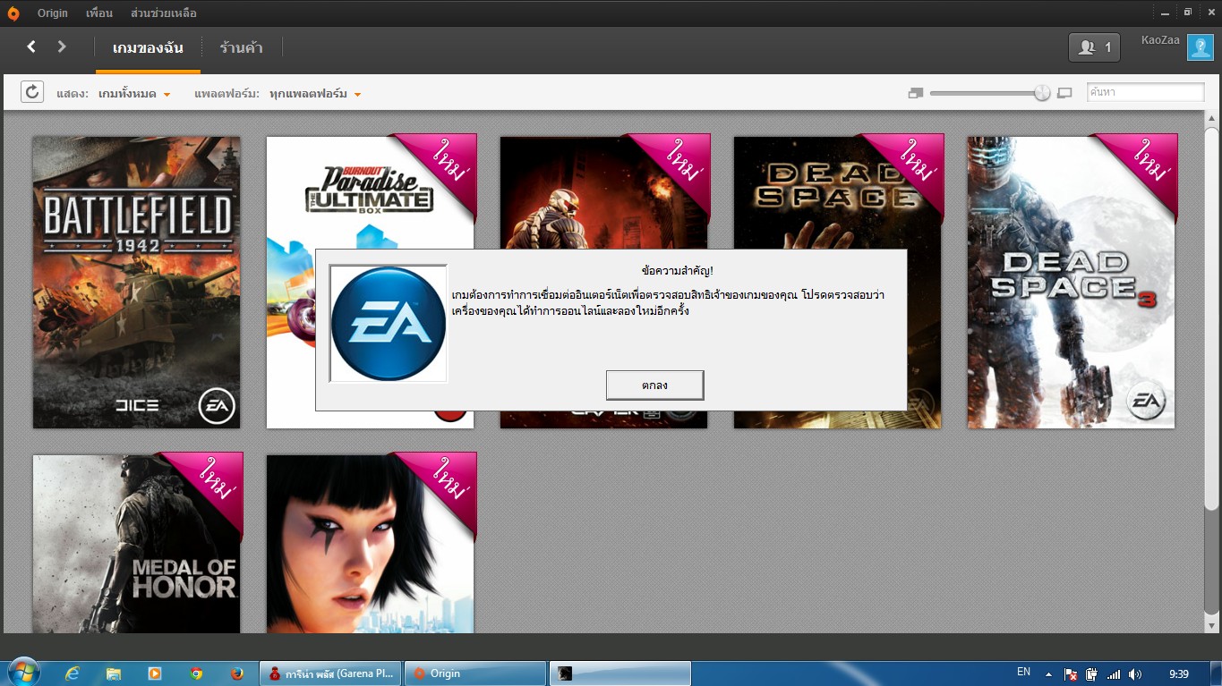Image resolution: width=1222 pixels, height=686 pixels.
Task: Click the Origin logo in the title bar
Action: pos(13,13)
